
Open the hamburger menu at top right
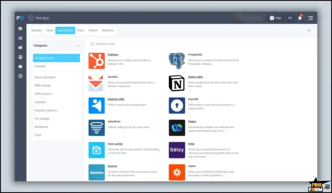[310, 18]
